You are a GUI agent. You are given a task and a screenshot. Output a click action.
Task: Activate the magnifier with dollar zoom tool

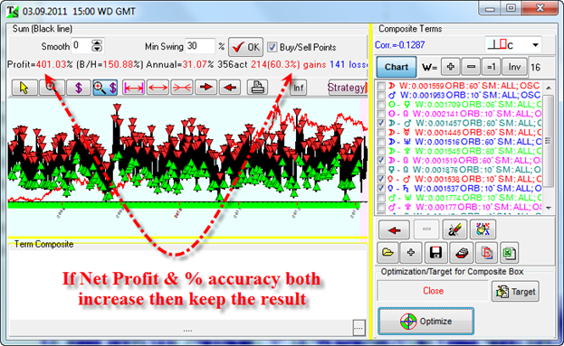(x=105, y=88)
